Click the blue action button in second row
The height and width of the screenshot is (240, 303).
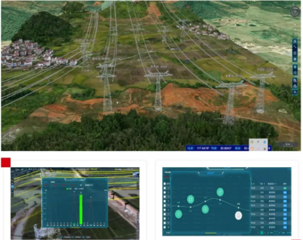[x=285, y=193]
